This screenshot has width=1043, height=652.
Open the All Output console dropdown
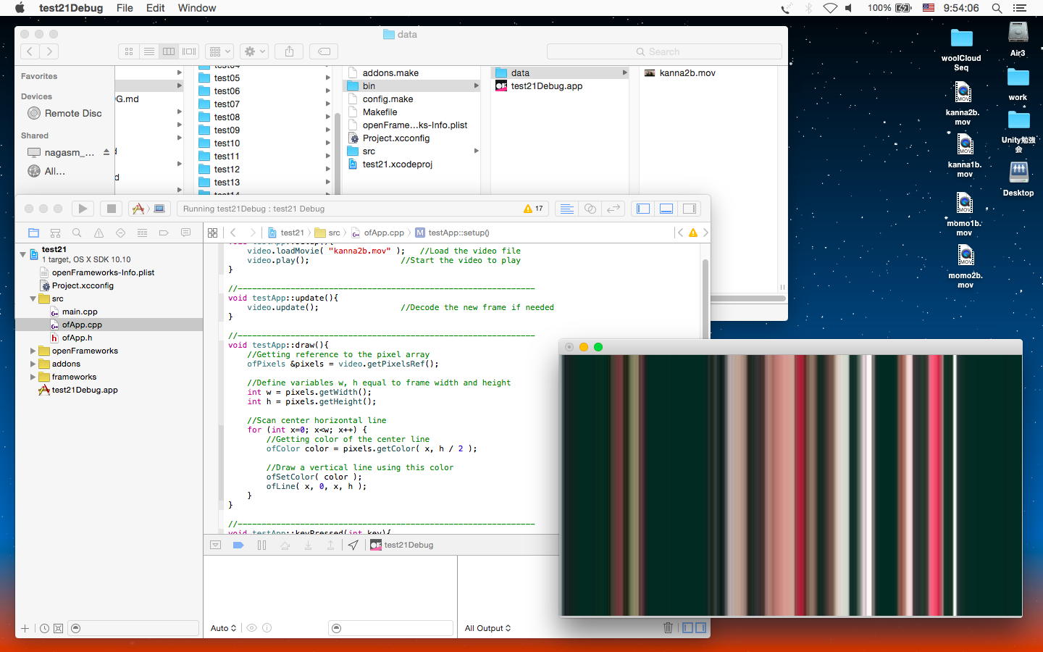tap(487, 628)
